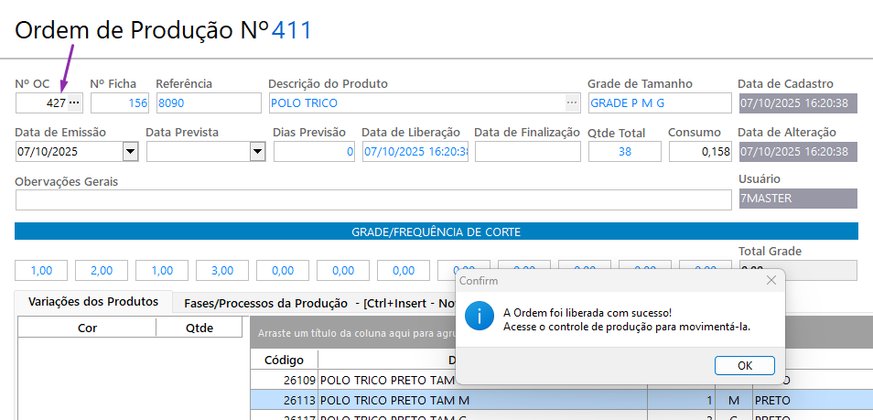Open the Fases/Processos da Produção tab
This screenshot has height=420, width=873.
point(266,303)
